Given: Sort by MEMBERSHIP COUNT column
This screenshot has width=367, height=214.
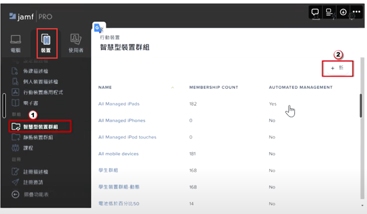Looking at the screenshot, I should [x=214, y=87].
